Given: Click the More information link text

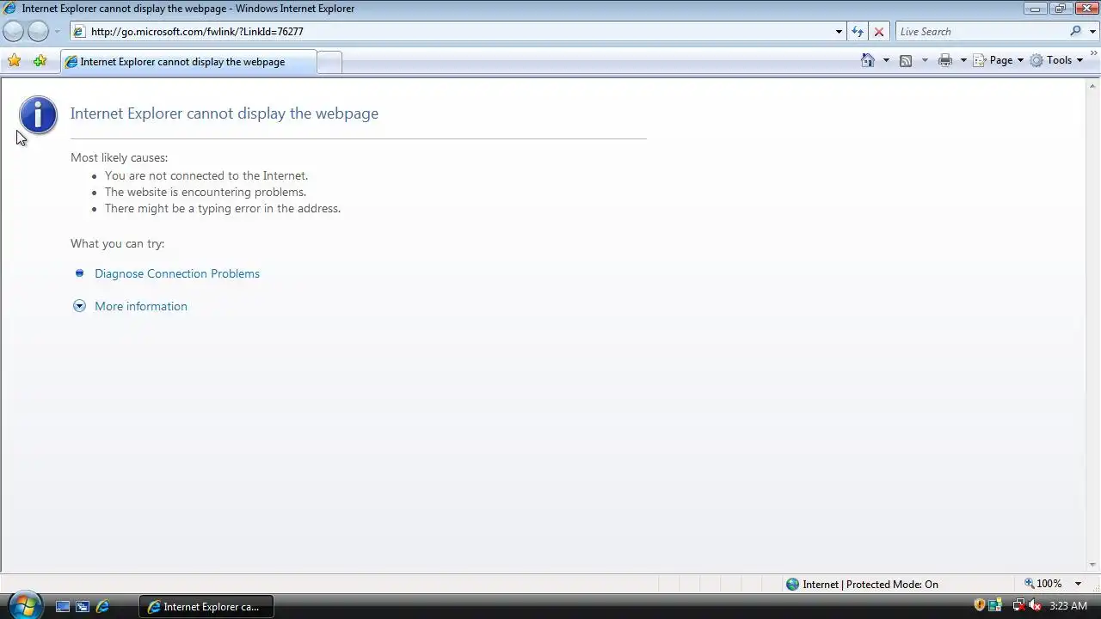Looking at the screenshot, I should point(141,306).
